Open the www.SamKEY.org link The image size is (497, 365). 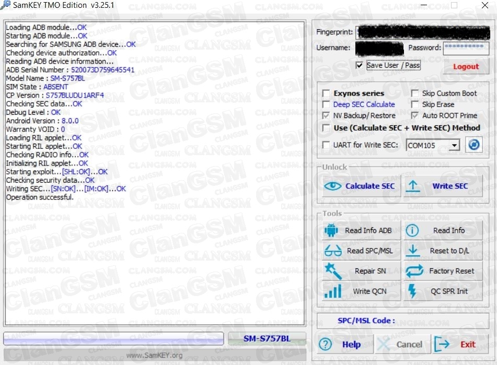tap(154, 355)
